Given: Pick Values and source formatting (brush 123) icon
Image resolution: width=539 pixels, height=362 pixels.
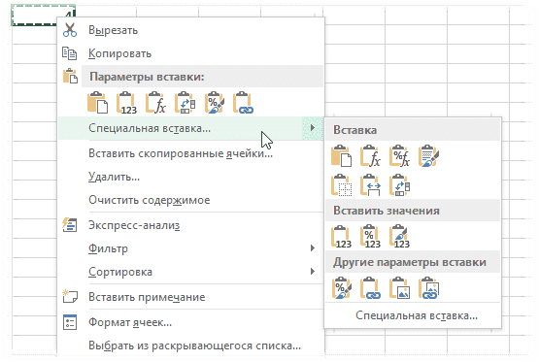Looking at the screenshot, I should tap(399, 236).
